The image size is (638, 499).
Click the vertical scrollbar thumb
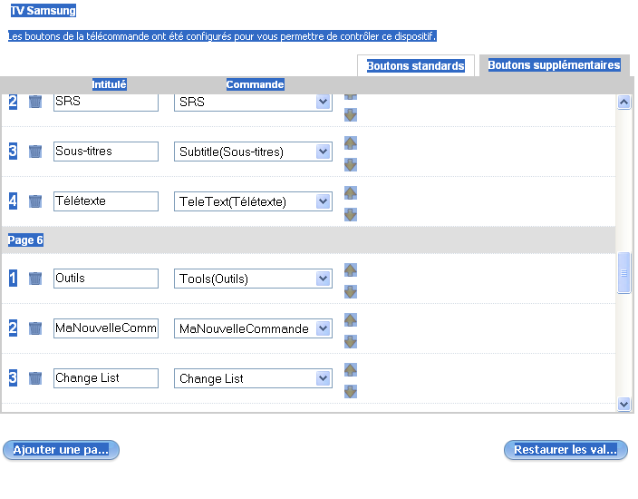point(623,273)
